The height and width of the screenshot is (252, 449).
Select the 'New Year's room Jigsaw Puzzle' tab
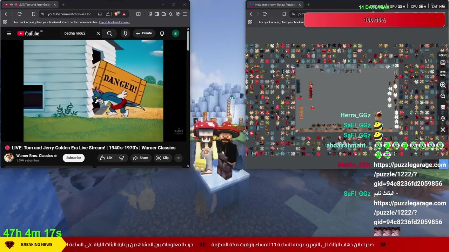pyautogui.click(x=275, y=5)
